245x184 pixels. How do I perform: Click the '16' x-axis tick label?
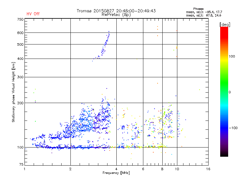(x=208, y=169)
